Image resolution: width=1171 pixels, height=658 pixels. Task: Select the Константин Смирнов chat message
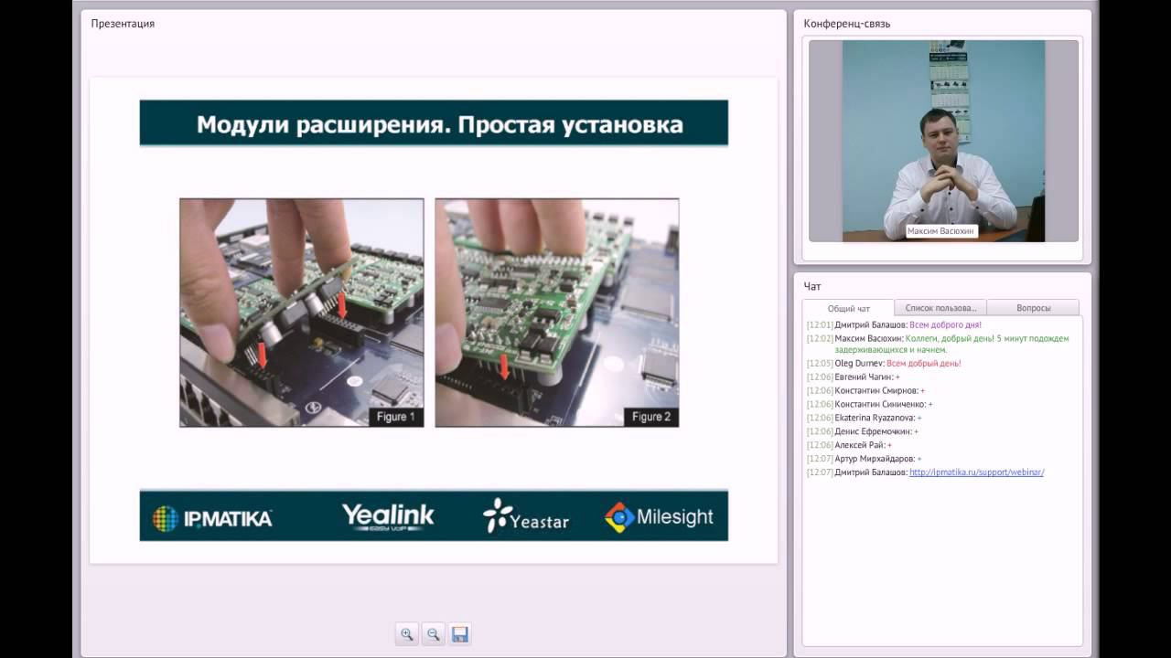pos(866,390)
